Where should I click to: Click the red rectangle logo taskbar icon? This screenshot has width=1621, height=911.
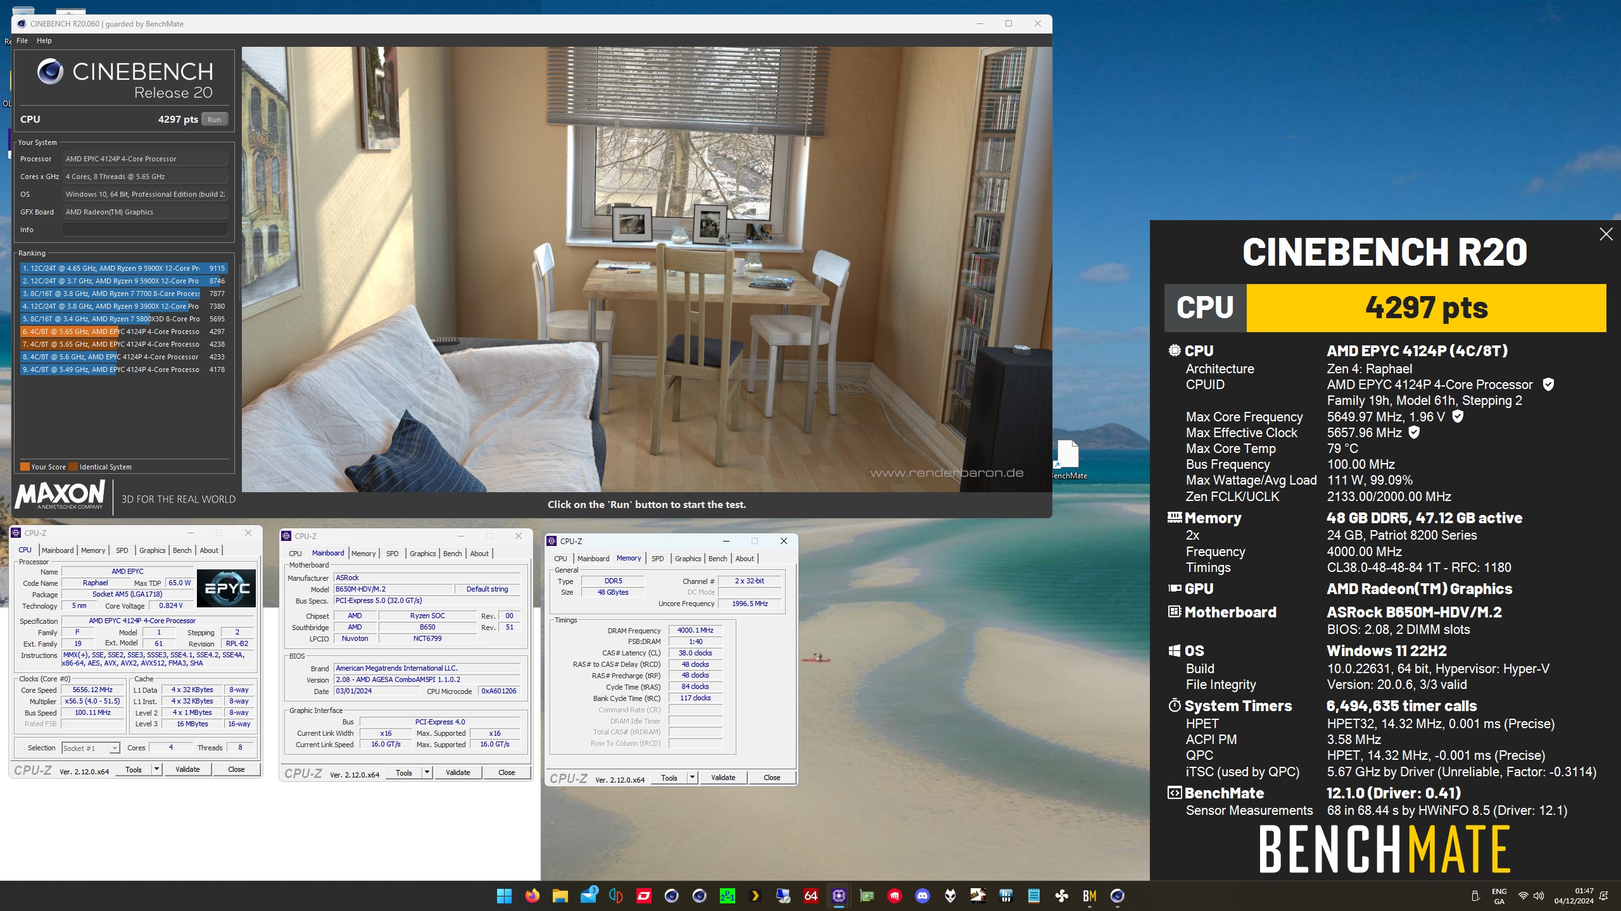click(x=643, y=895)
